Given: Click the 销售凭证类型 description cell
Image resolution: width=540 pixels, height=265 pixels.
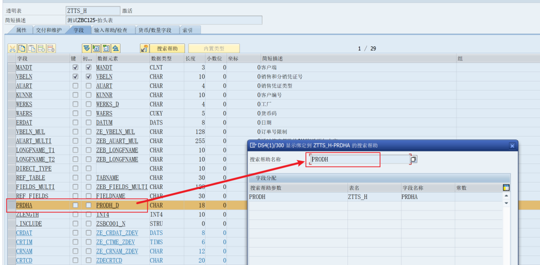Looking at the screenshot, I should 277,85.
